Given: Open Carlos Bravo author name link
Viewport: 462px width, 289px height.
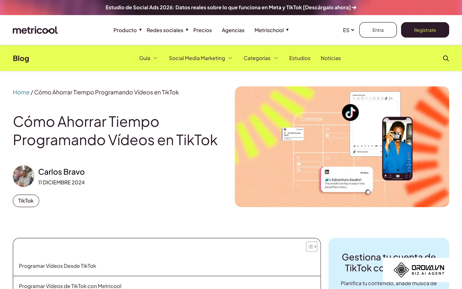Looking at the screenshot, I should pyautogui.click(x=62, y=172).
